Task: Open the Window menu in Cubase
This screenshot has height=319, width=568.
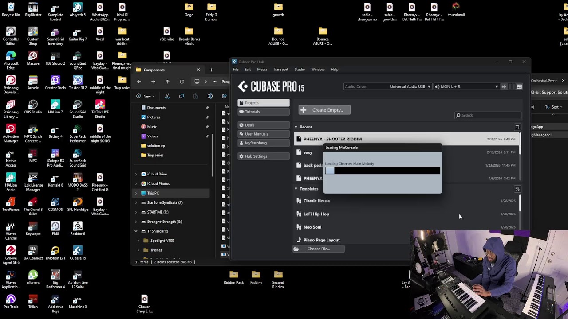Action: tap(318, 70)
